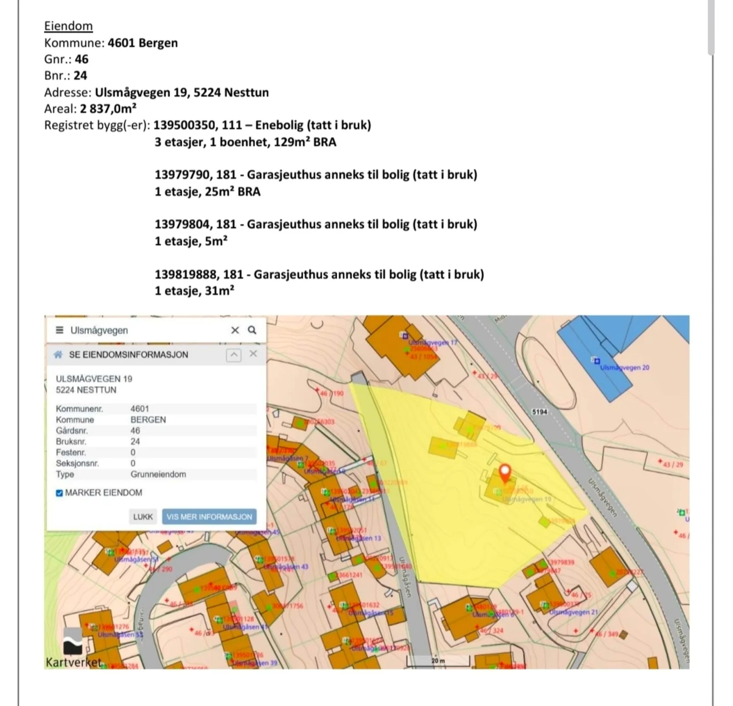Click the Kommune value BERGEN in panel
Image resolution: width=733 pixels, height=706 pixels.
148,420
